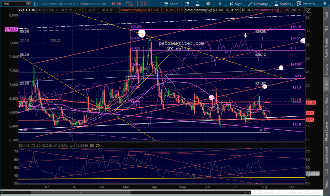Screen dimensions: 330x196
Task: Click the 16.90 last price in header
Action: pos(116,4)
